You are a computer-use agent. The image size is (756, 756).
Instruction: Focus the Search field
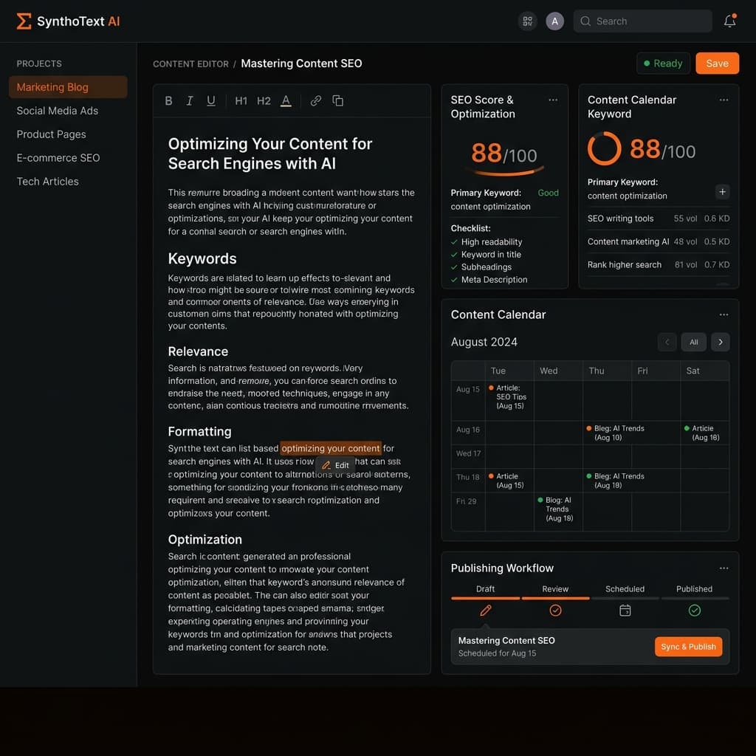click(643, 21)
